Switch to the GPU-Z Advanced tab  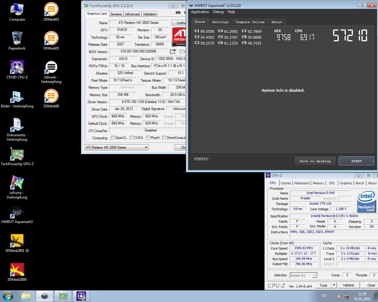[x=132, y=14]
